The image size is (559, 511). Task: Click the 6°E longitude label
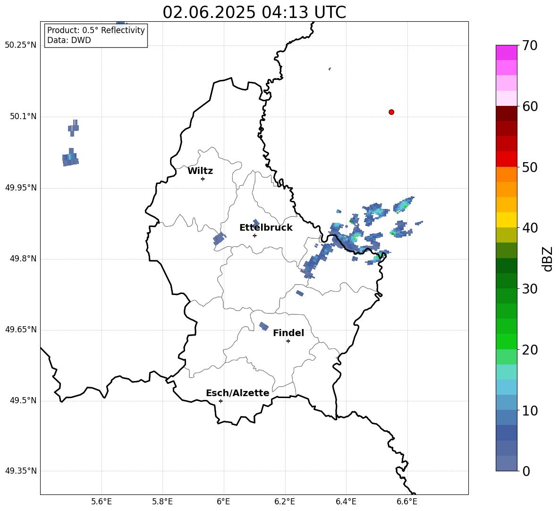pos(223,502)
